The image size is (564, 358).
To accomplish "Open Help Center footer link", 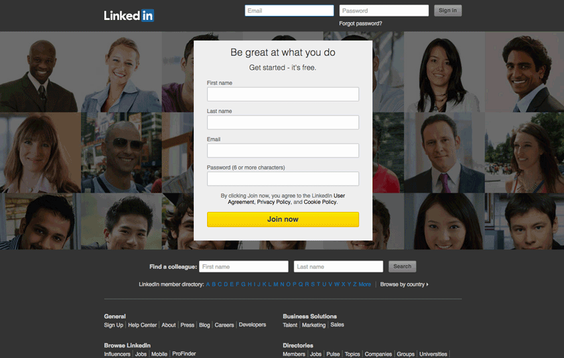I will [x=143, y=325].
